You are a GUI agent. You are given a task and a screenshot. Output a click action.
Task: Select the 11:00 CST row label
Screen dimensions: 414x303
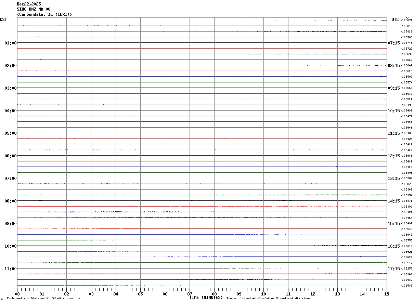click(11, 268)
